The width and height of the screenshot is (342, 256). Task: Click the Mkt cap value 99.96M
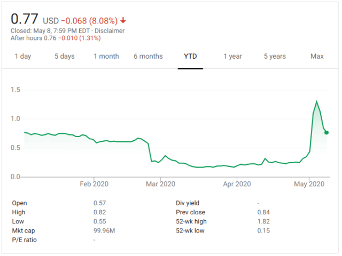(x=105, y=230)
